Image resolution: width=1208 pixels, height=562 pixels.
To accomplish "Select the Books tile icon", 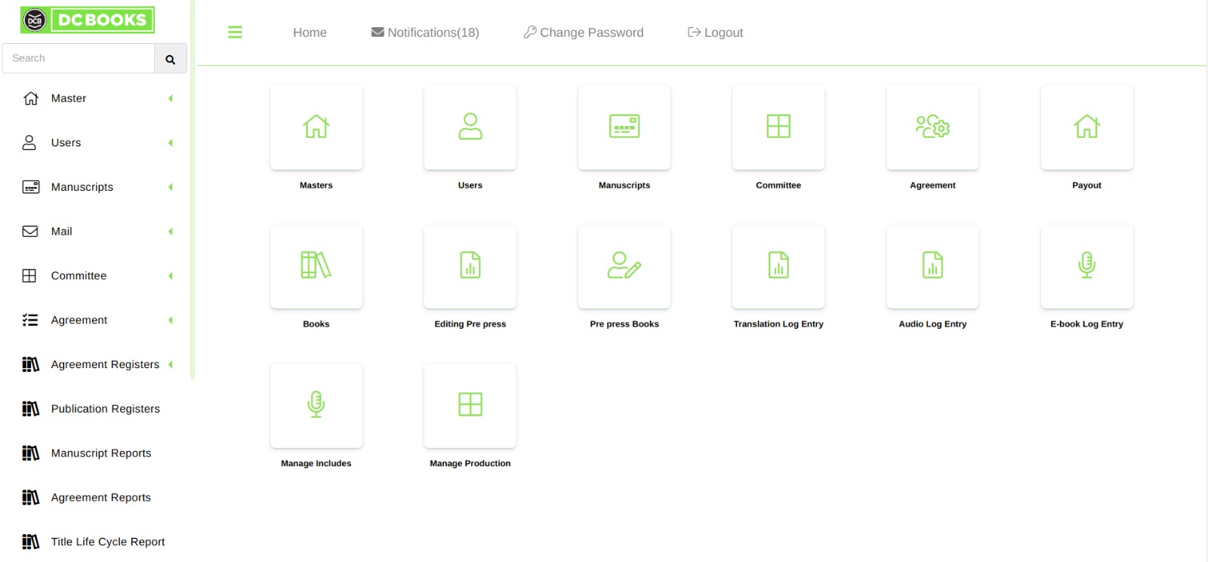I will [x=316, y=266].
